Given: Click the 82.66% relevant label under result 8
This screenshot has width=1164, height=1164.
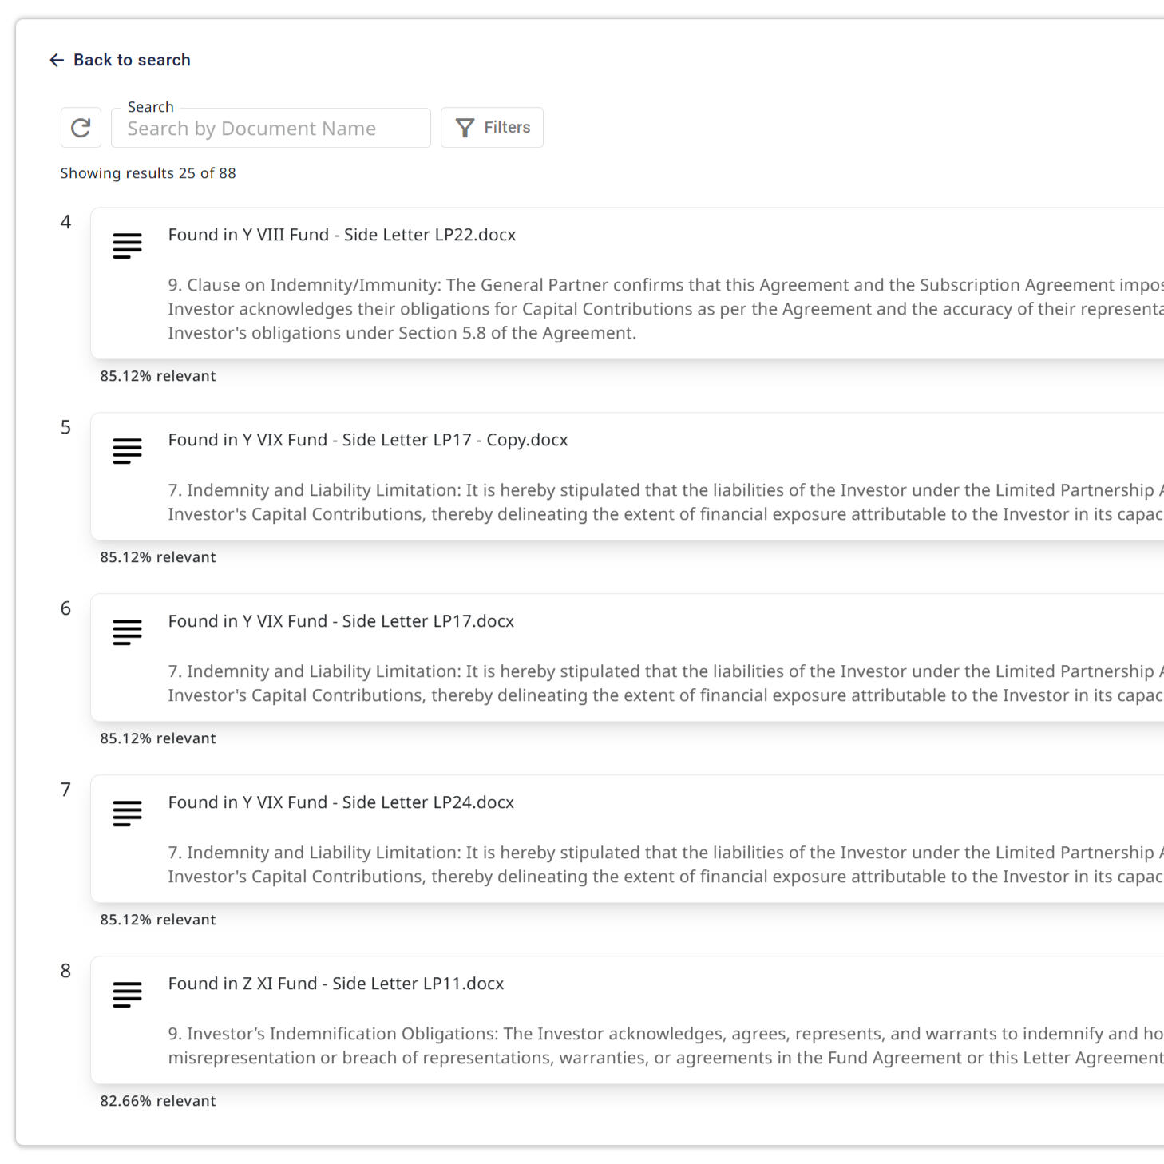Looking at the screenshot, I should (x=157, y=1100).
